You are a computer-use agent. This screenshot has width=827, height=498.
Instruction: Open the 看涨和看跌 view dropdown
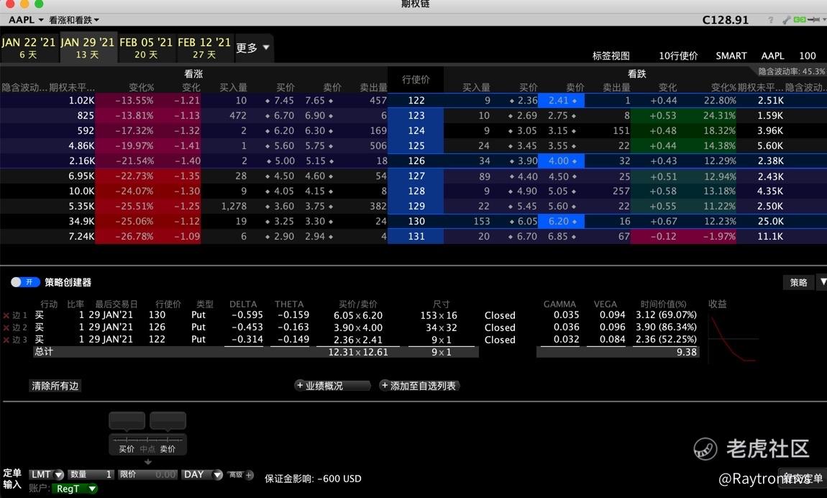[x=74, y=20]
